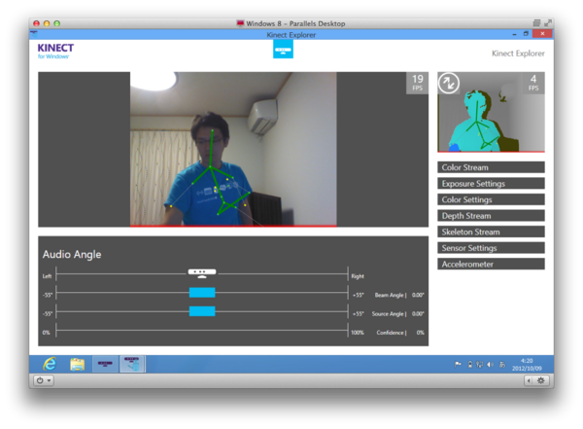Click the KINECT for Windows logo
This screenshot has width=583, height=429.
55,51
